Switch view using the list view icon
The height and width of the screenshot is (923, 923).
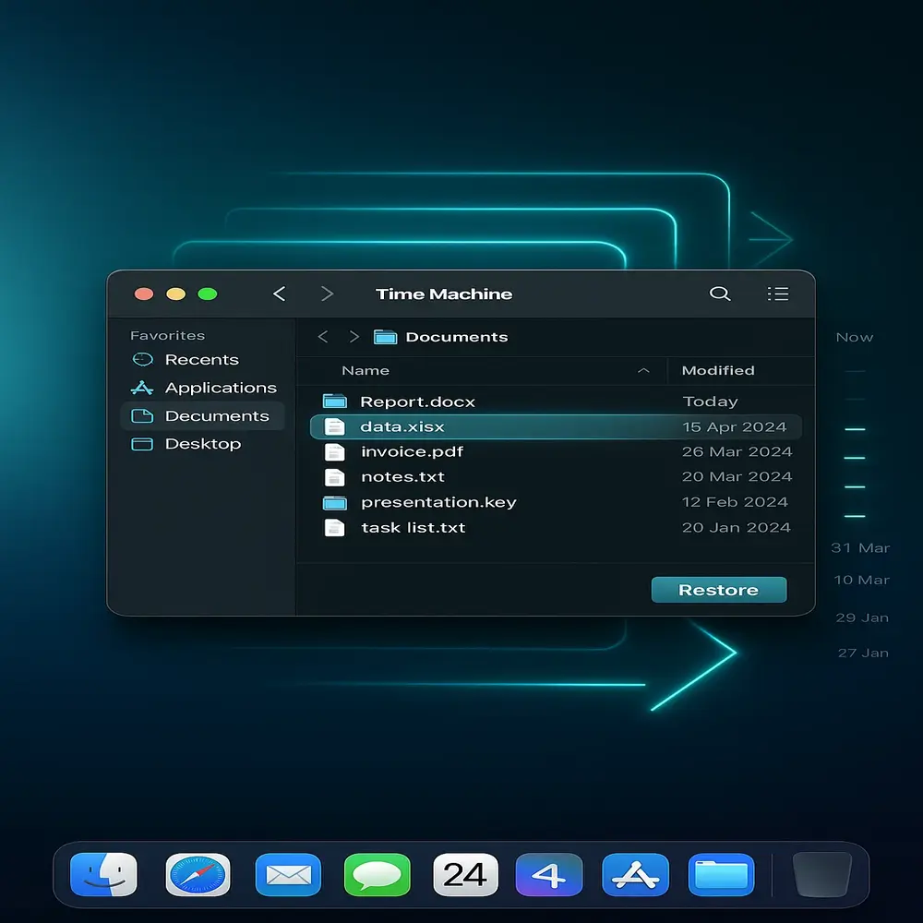[x=778, y=294]
